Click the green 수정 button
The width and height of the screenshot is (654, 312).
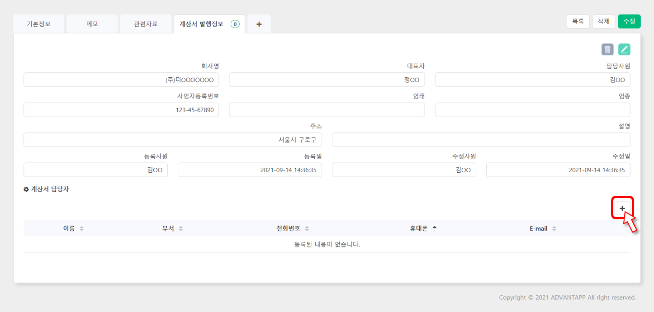point(630,21)
